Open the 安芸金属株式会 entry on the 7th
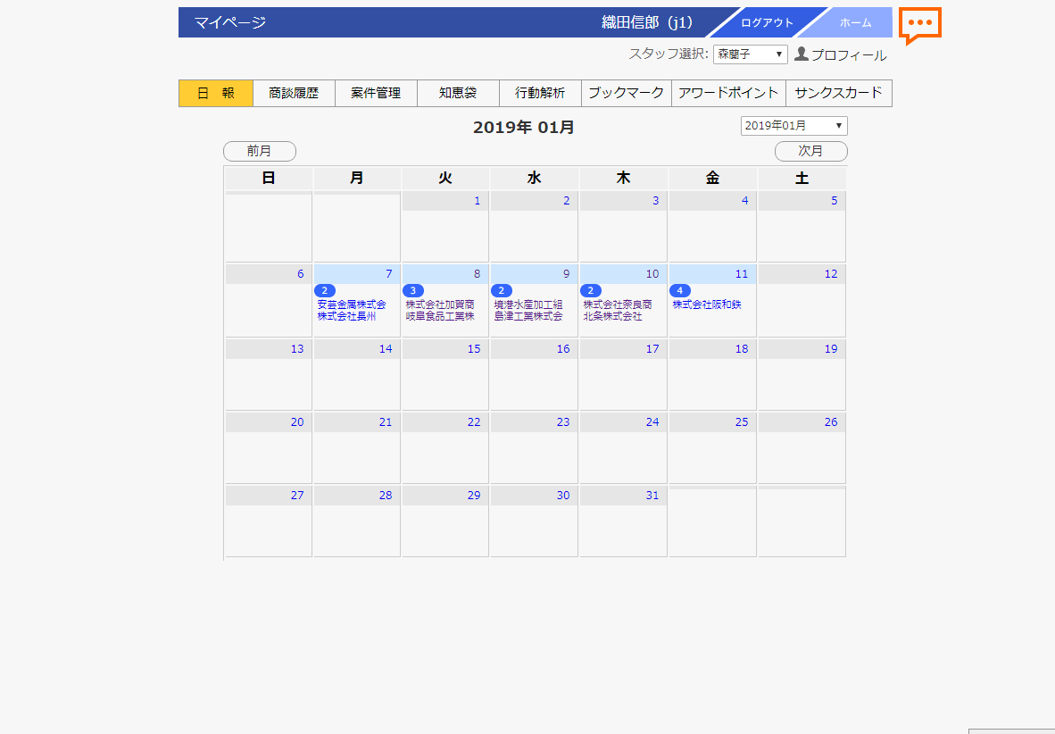This screenshot has width=1055, height=734. point(352,304)
